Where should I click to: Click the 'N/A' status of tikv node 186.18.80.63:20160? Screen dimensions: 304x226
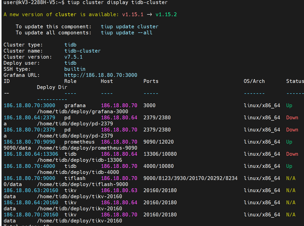[291, 190]
